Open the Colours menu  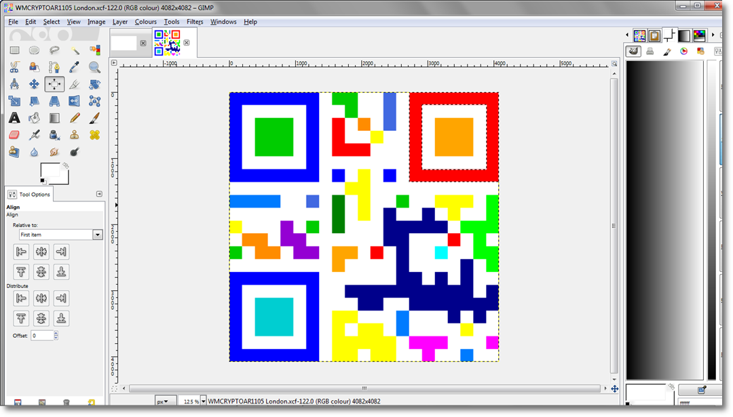coord(145,22)
